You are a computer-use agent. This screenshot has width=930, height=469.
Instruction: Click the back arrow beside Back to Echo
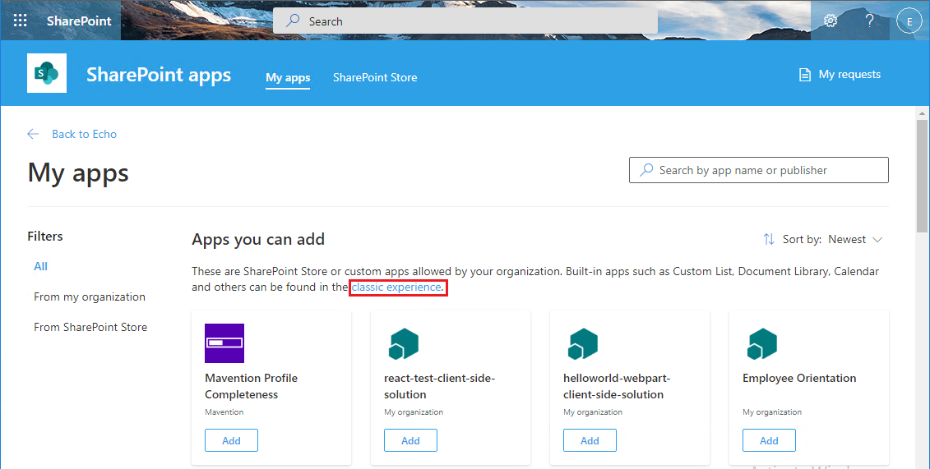coord(33,134)
